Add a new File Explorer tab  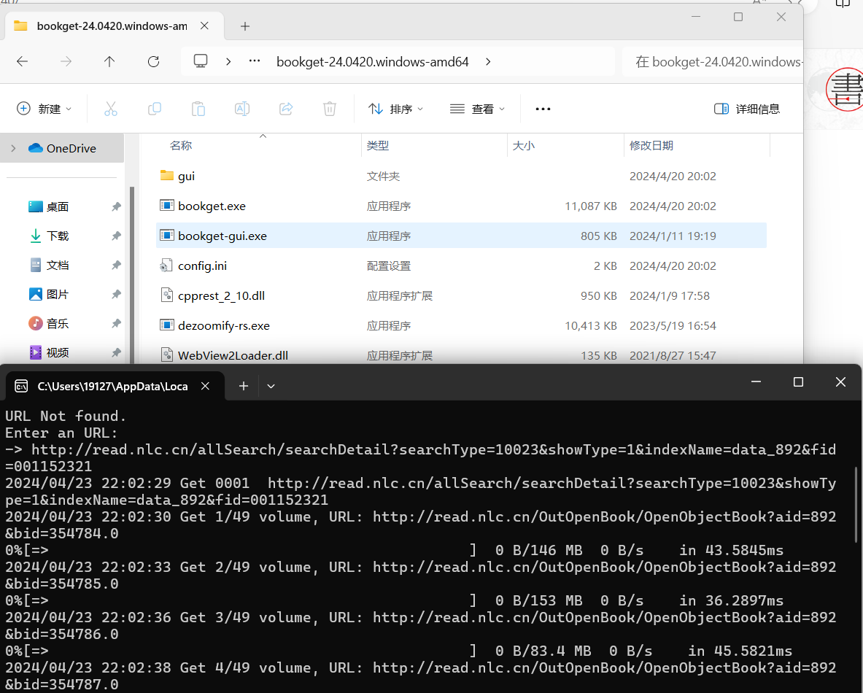click(x=245, y=26)
